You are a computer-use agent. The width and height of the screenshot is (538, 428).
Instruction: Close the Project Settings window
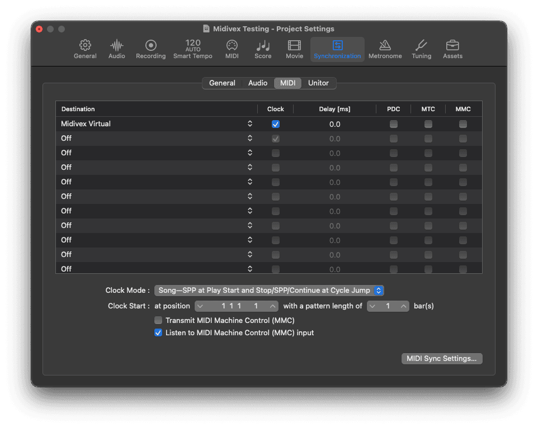pos(39,29)
